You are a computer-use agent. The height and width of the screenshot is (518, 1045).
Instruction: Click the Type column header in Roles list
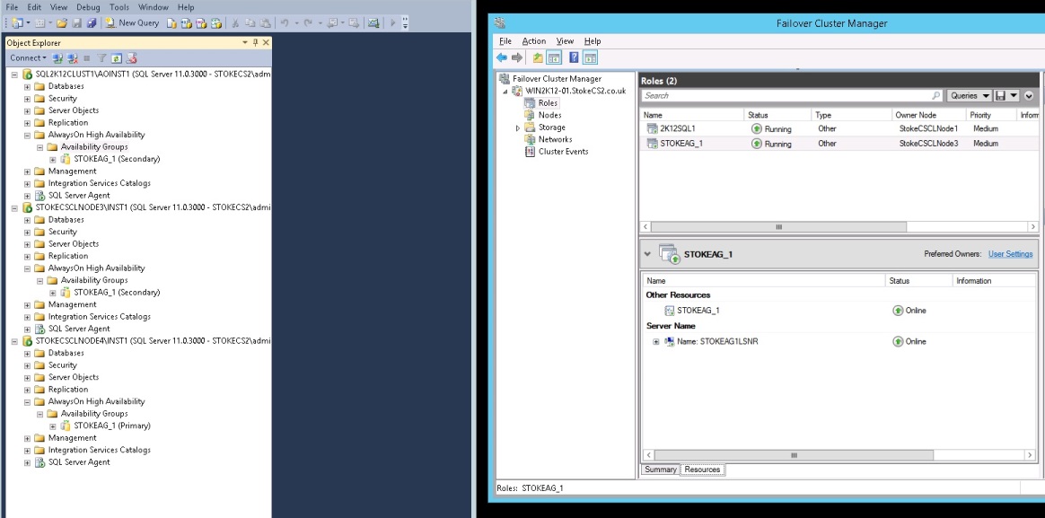click(x=852, y=115)
